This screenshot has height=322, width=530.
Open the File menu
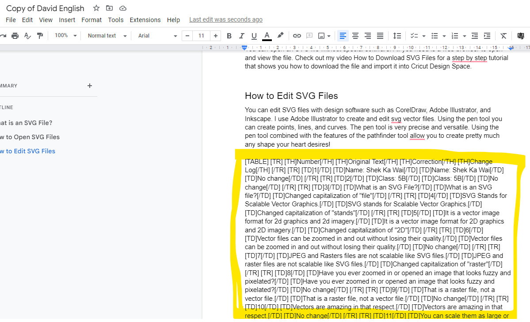[11, 20]
